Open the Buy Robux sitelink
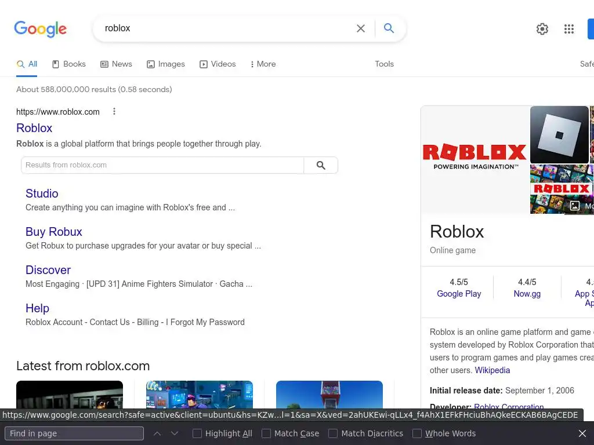 54,232
